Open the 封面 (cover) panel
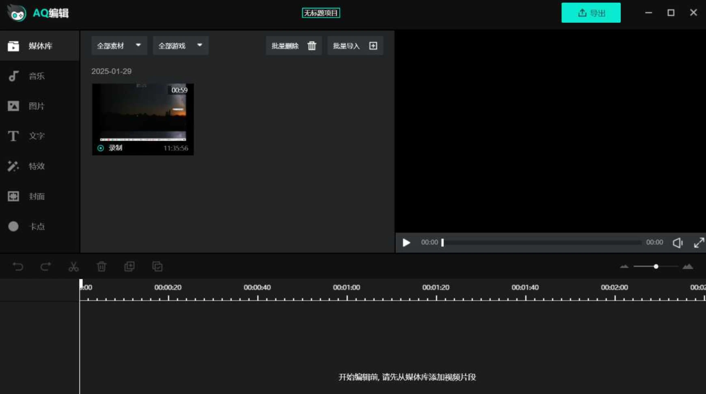This screenshot has width=706, height=394. click(x=36, y=196)
